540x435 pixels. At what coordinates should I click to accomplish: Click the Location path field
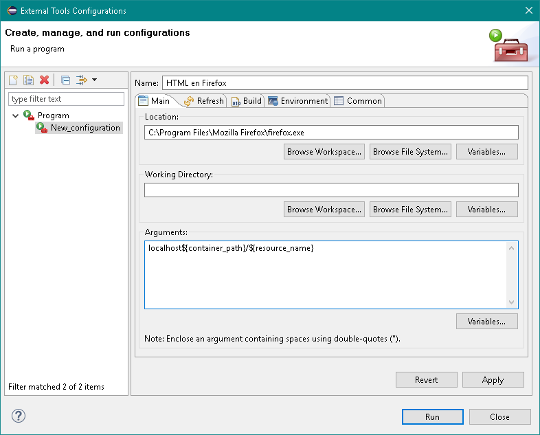(331, 133)
